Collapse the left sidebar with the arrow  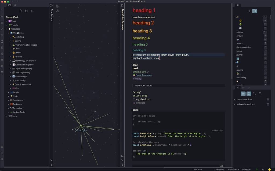click(2, 9)
